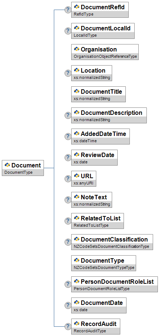Click the question mark icon beside URL
This screenshot has height=336, width=166.
[68, 179]
